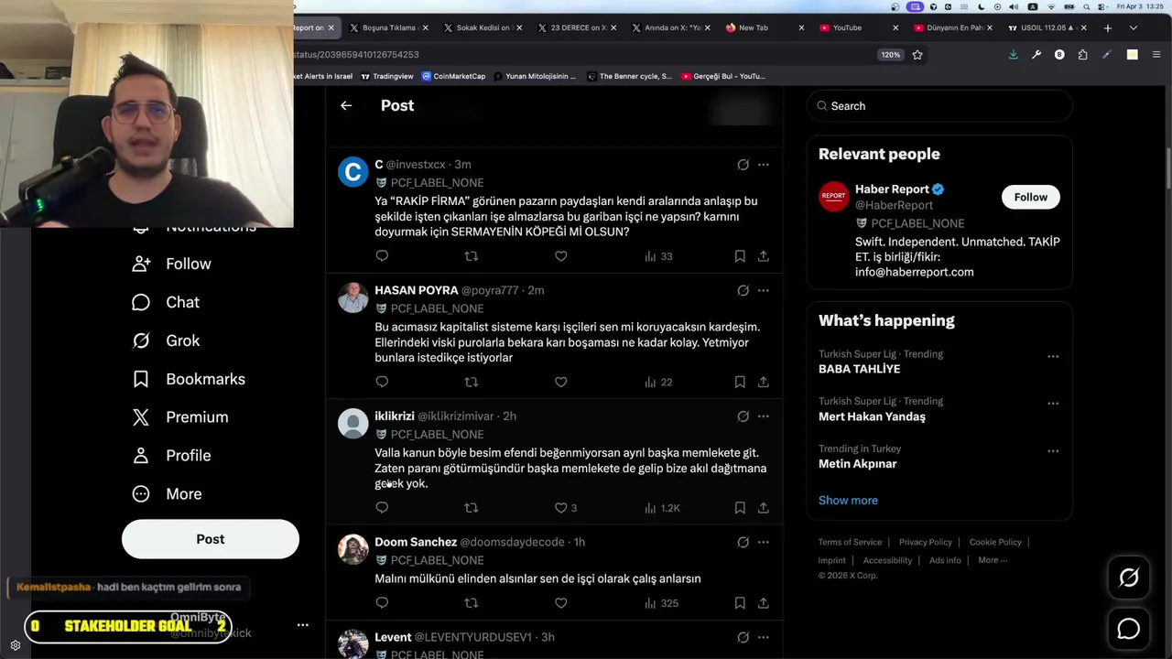The height and width of the screenshot is (659, 1172).
Task: Switch to the USOIL 112.05 tab
Action: (x=1046, y=27)
